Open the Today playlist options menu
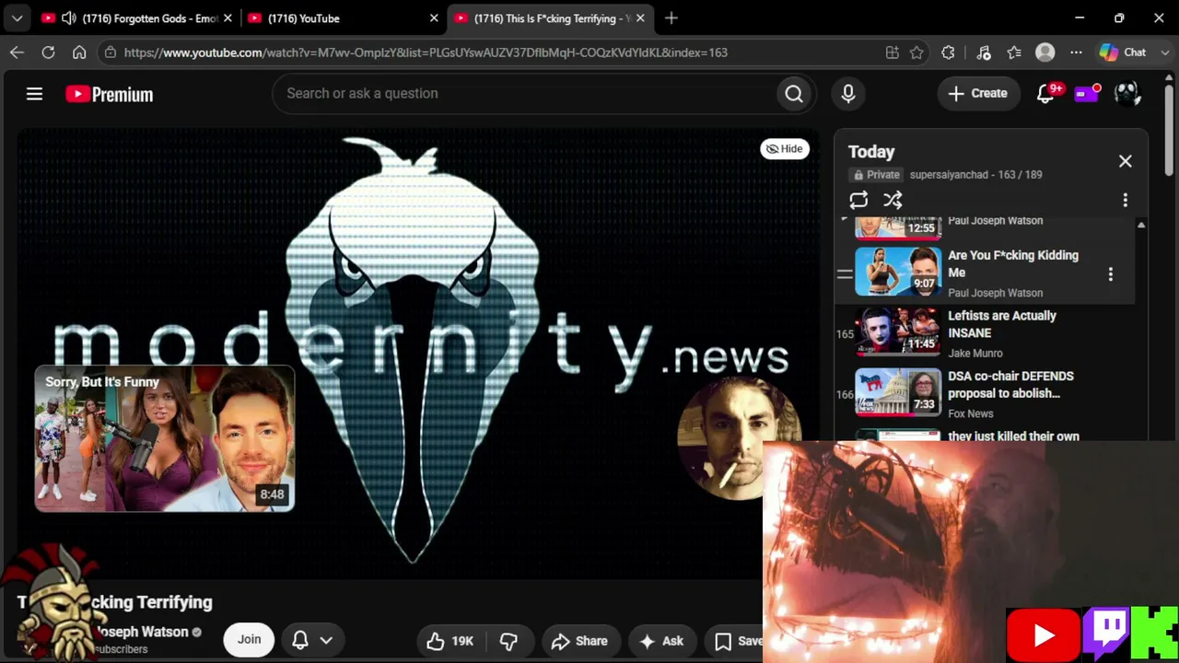This screenshot has height=663, width=1179. [1125, 200]
